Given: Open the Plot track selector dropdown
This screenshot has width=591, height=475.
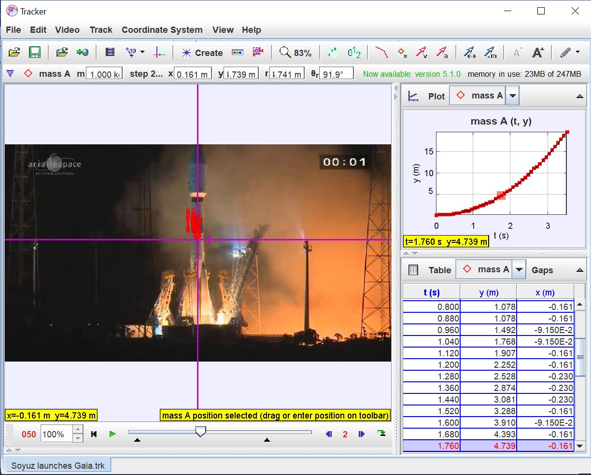Looking at the screenshot, I should (x=513, y=96).
